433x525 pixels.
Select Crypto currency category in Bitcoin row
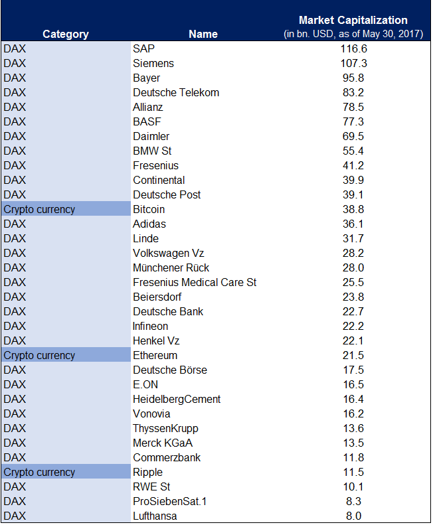click(x=39, y=210)
